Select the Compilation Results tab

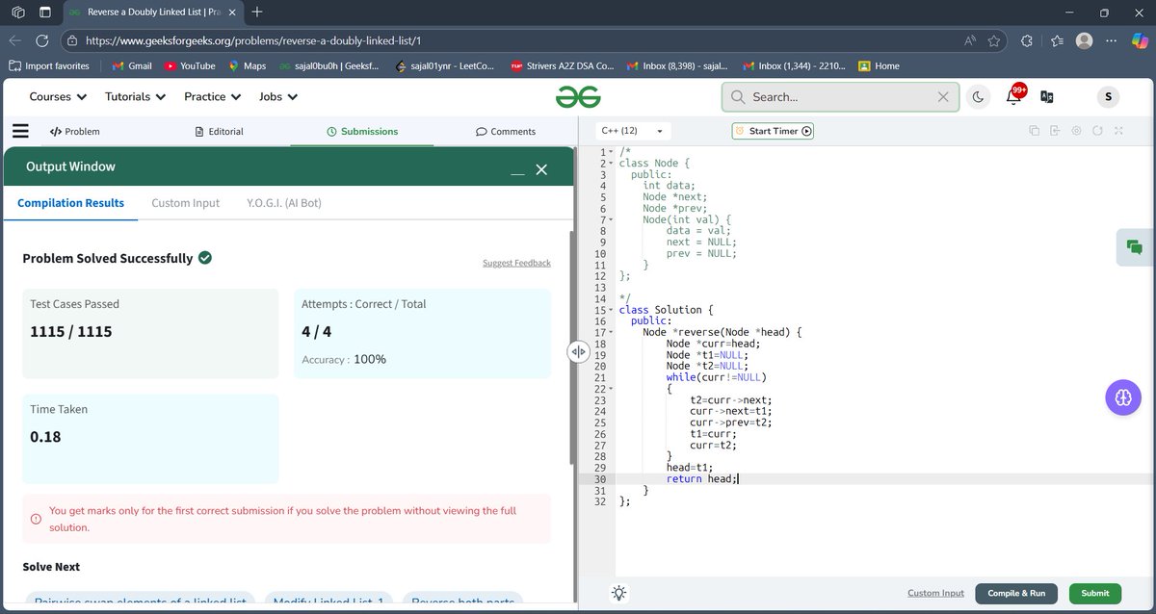tap(70, 203)
